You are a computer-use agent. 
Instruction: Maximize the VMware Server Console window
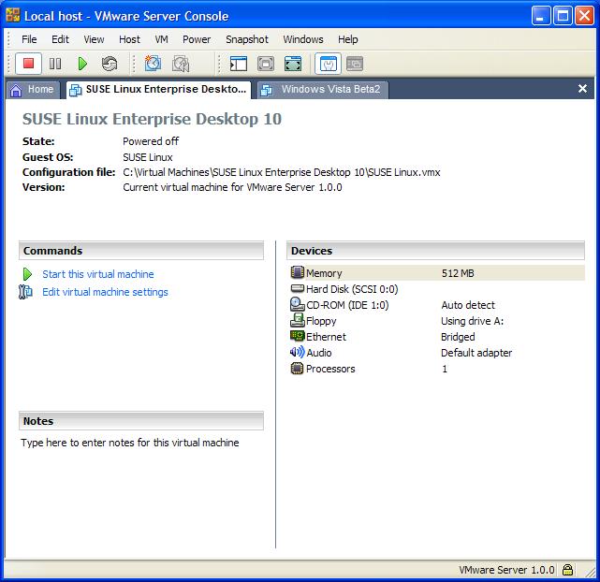563,16
